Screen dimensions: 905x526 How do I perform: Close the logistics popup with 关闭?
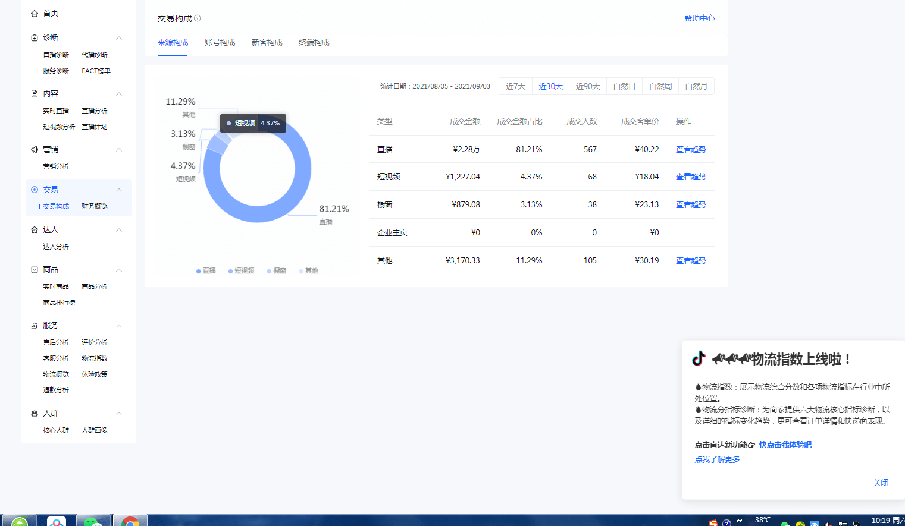click(x=881, y=483)
